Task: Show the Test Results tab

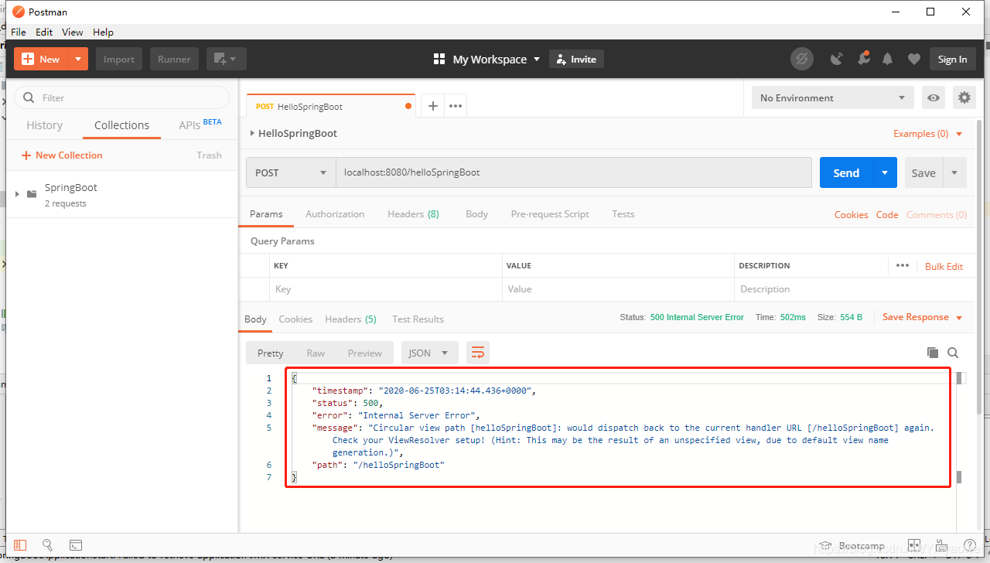Action: pyautogui.click(x=418, y=319)
